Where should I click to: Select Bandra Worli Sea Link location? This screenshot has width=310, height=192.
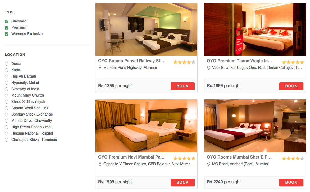7,108
